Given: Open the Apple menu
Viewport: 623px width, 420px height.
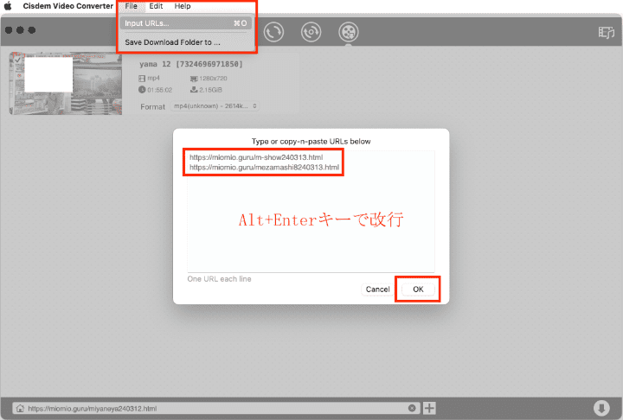Looking at the screenshot, I should pos(8,6).
